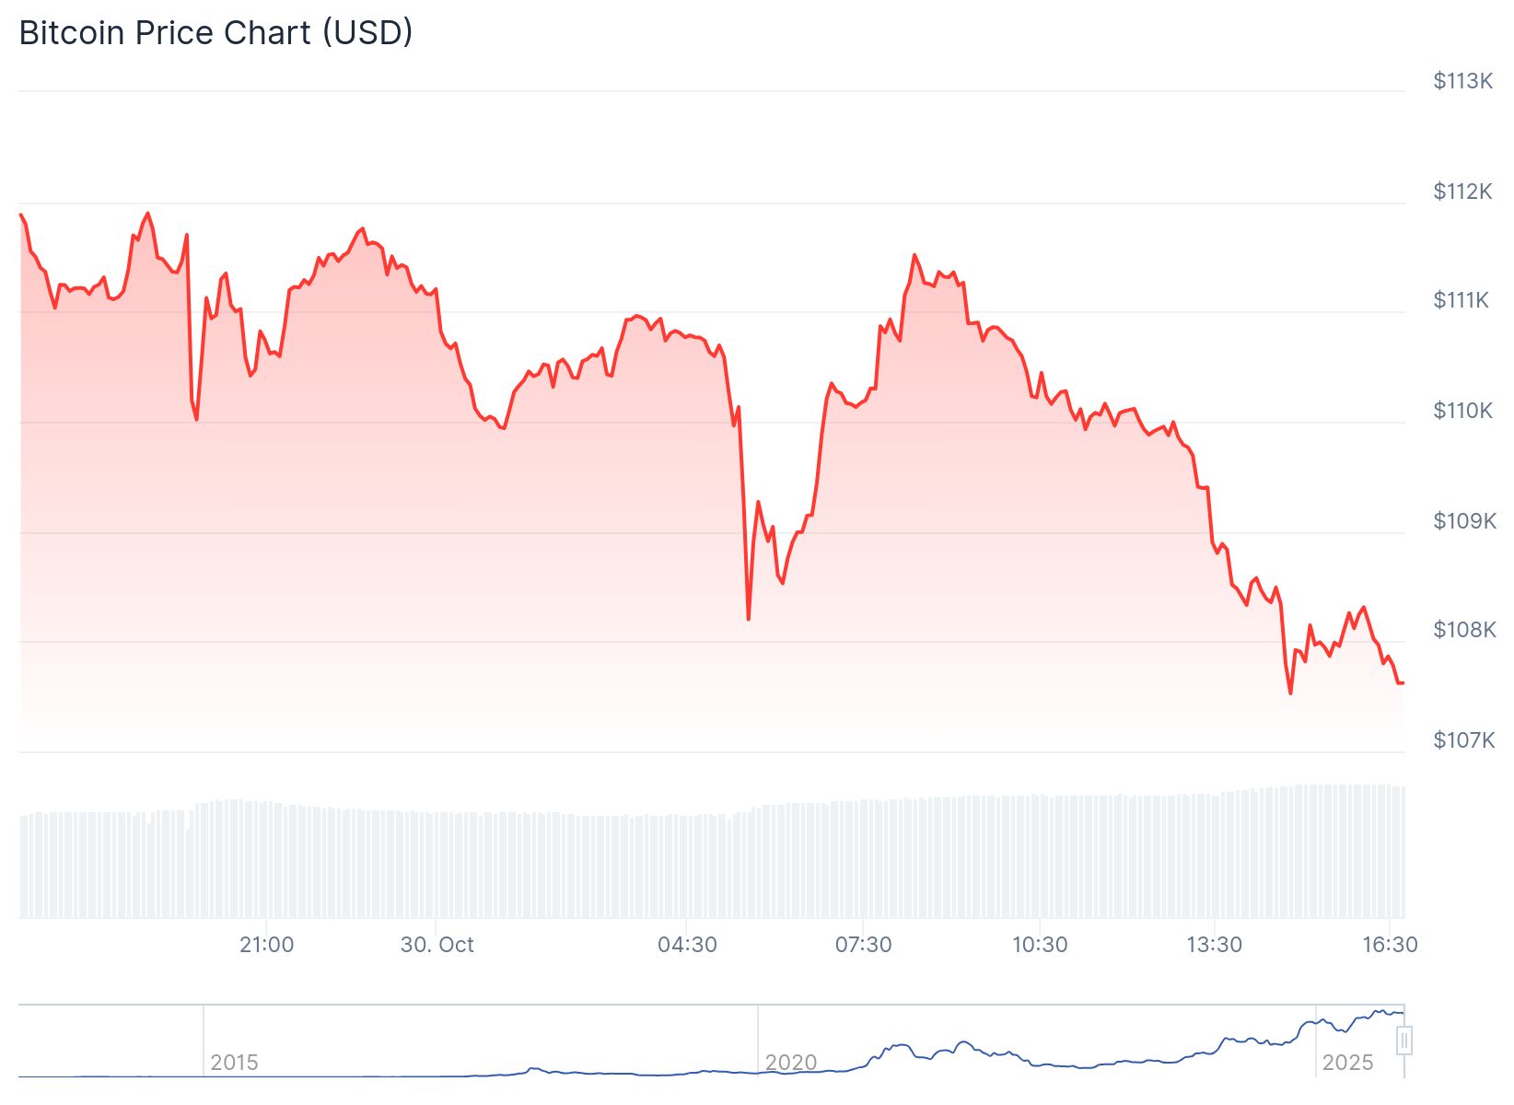Viewport: 1514px width, 1105px height.
Task: Click the 2020 marker in the navigator
Action: (791, 1063)
